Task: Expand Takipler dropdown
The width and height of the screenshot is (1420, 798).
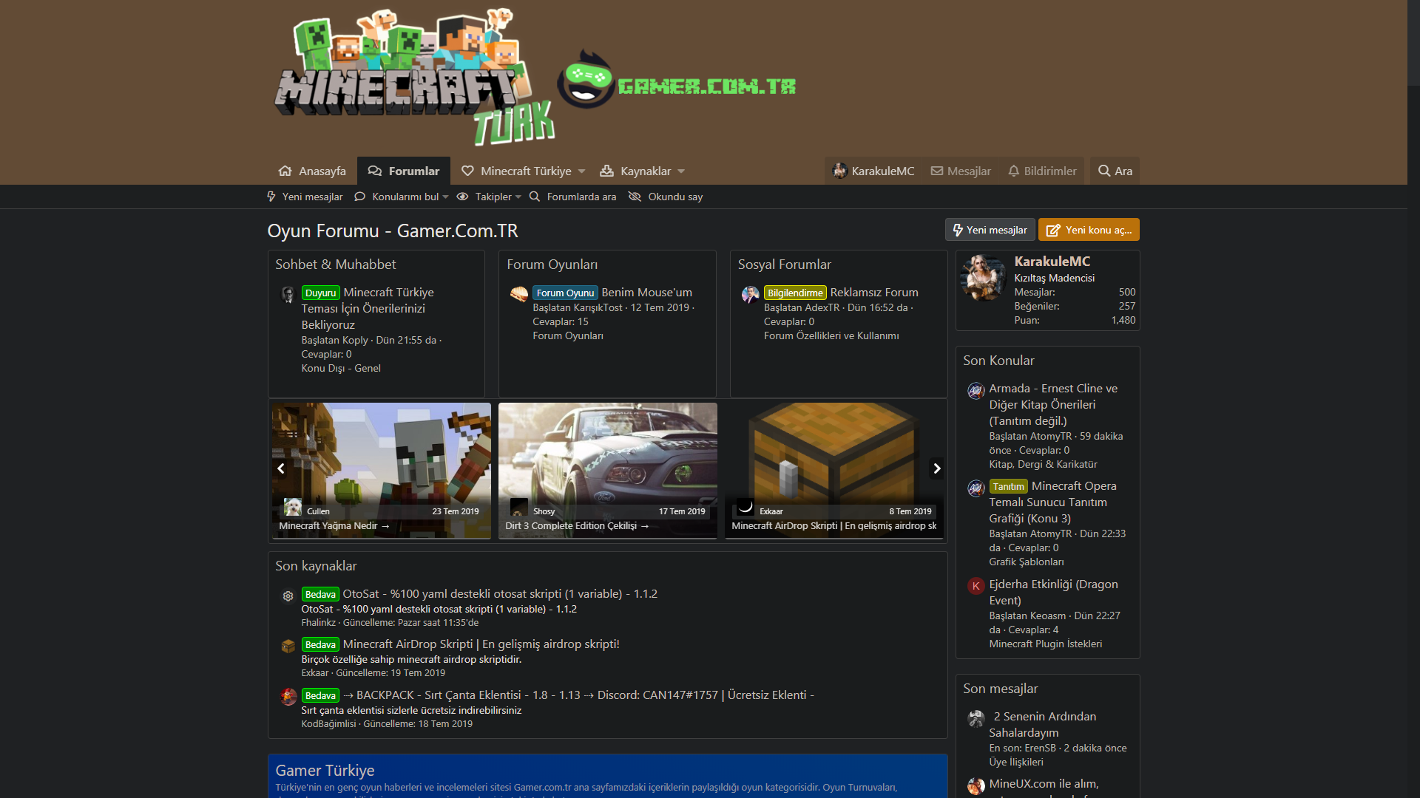Action: click(x=518, y=197)
